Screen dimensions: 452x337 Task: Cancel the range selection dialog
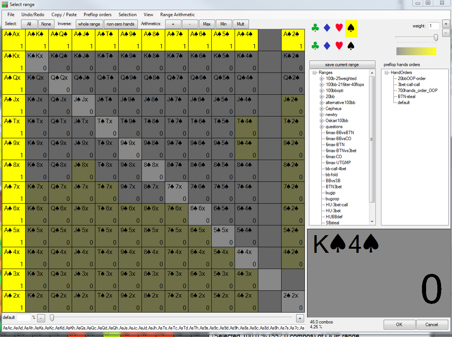point(432,324)
